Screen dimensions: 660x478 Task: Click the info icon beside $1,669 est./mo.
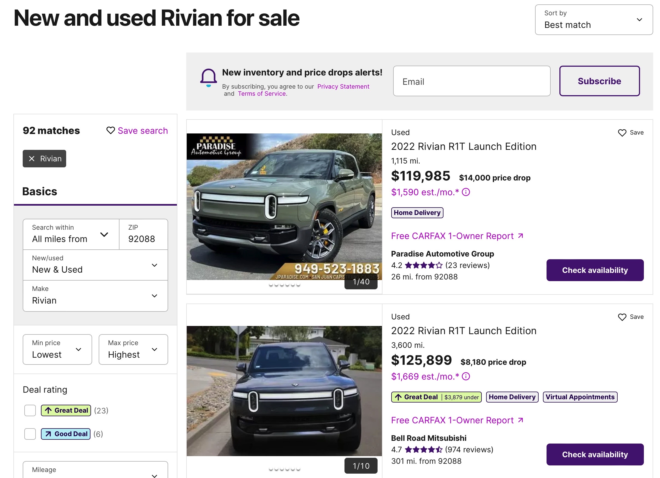point(466,376)
